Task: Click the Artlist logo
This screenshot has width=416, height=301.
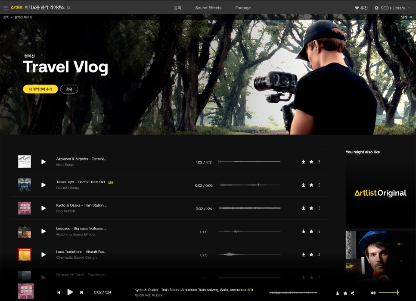Action: [x=17, y=7]
